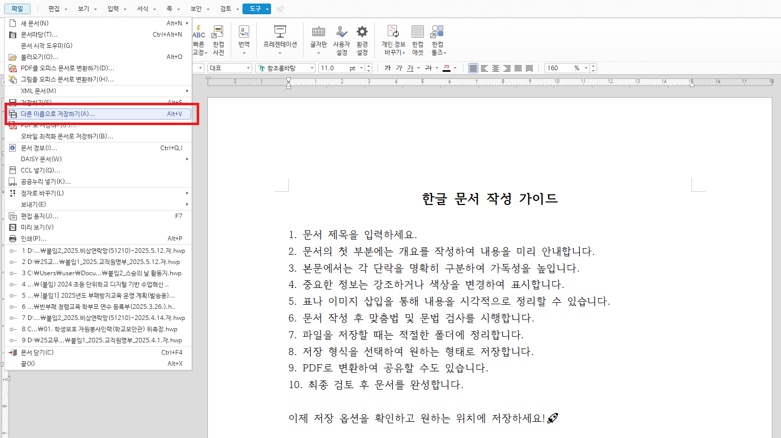Open 한컴 애셋 asset store
781x438 pixels.
pos(418,40)
